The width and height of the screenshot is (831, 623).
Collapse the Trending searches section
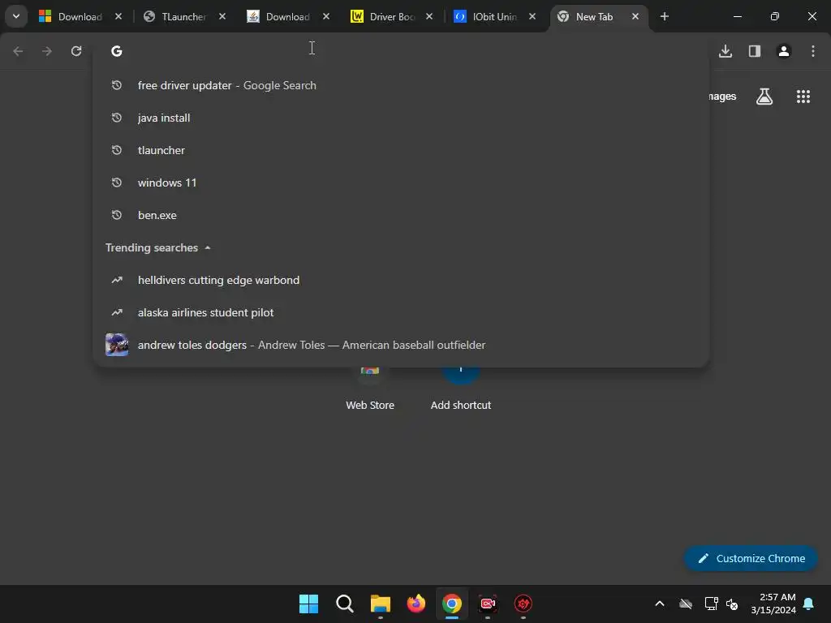208,248
